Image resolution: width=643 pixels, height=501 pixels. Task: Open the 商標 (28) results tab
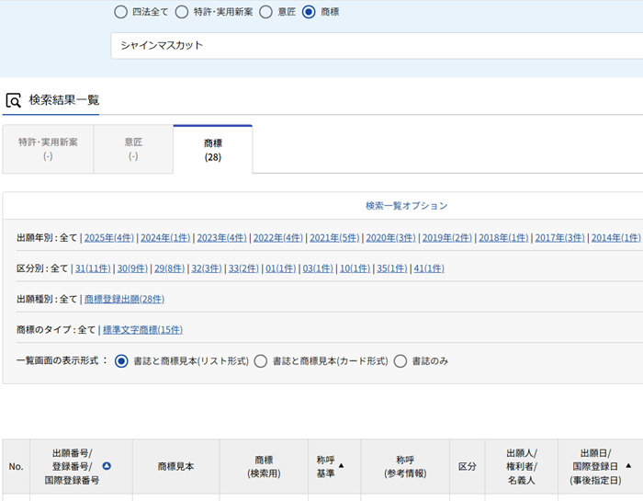point(212,150)
